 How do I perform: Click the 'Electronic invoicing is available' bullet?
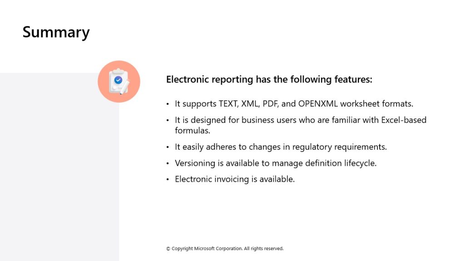click(235, 179)
